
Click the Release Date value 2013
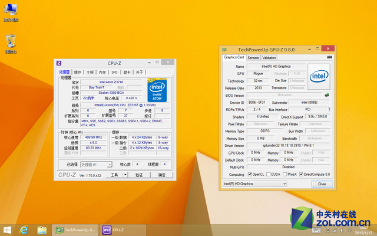[x=258, y=88]
